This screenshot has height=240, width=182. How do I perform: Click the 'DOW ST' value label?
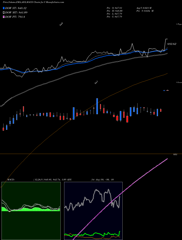coord(16,8)
